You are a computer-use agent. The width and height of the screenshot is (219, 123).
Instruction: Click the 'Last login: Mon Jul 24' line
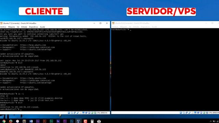point(30,61)
